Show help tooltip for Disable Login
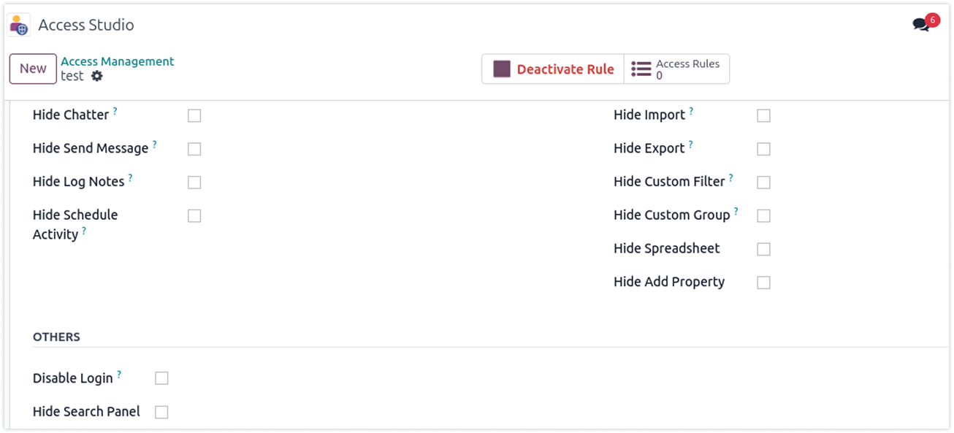Viewport: 954px width, 433px height. point(119,375)
